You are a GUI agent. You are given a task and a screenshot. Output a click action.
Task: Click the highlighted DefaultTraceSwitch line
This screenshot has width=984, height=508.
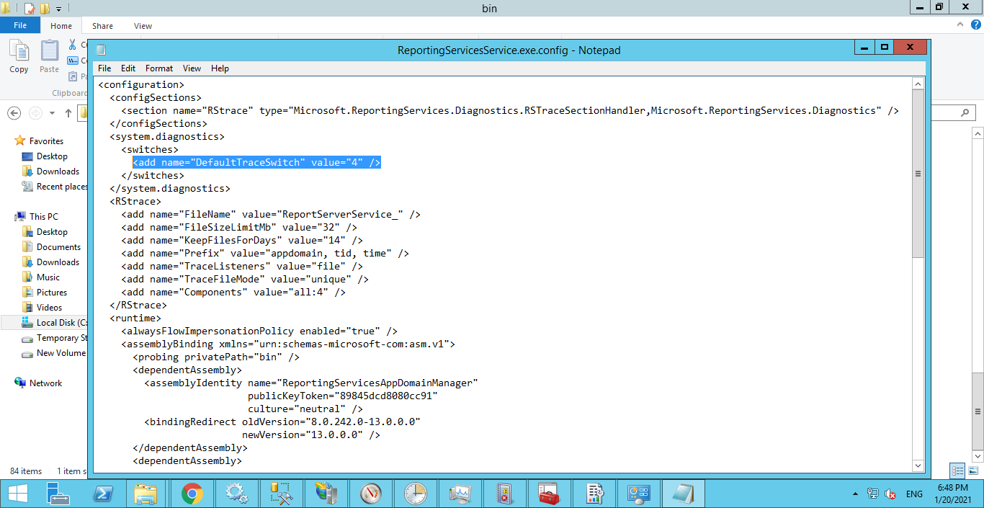pyautogui.click(x=256, y=163)
